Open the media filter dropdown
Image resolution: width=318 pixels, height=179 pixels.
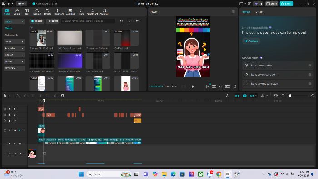point(138,21)
